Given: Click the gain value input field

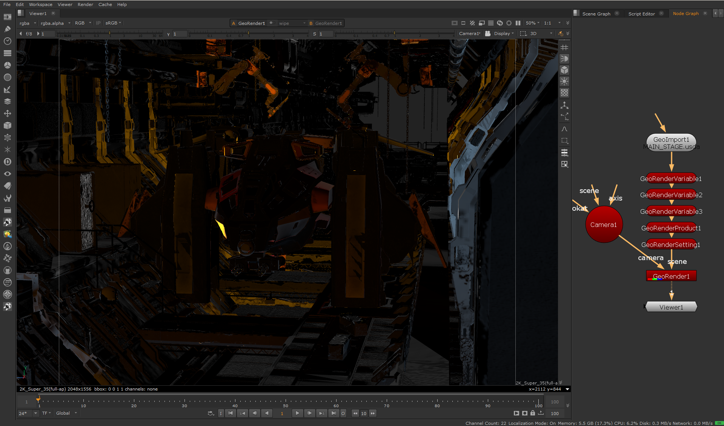Looking at the screenshot, I should 48,34.
